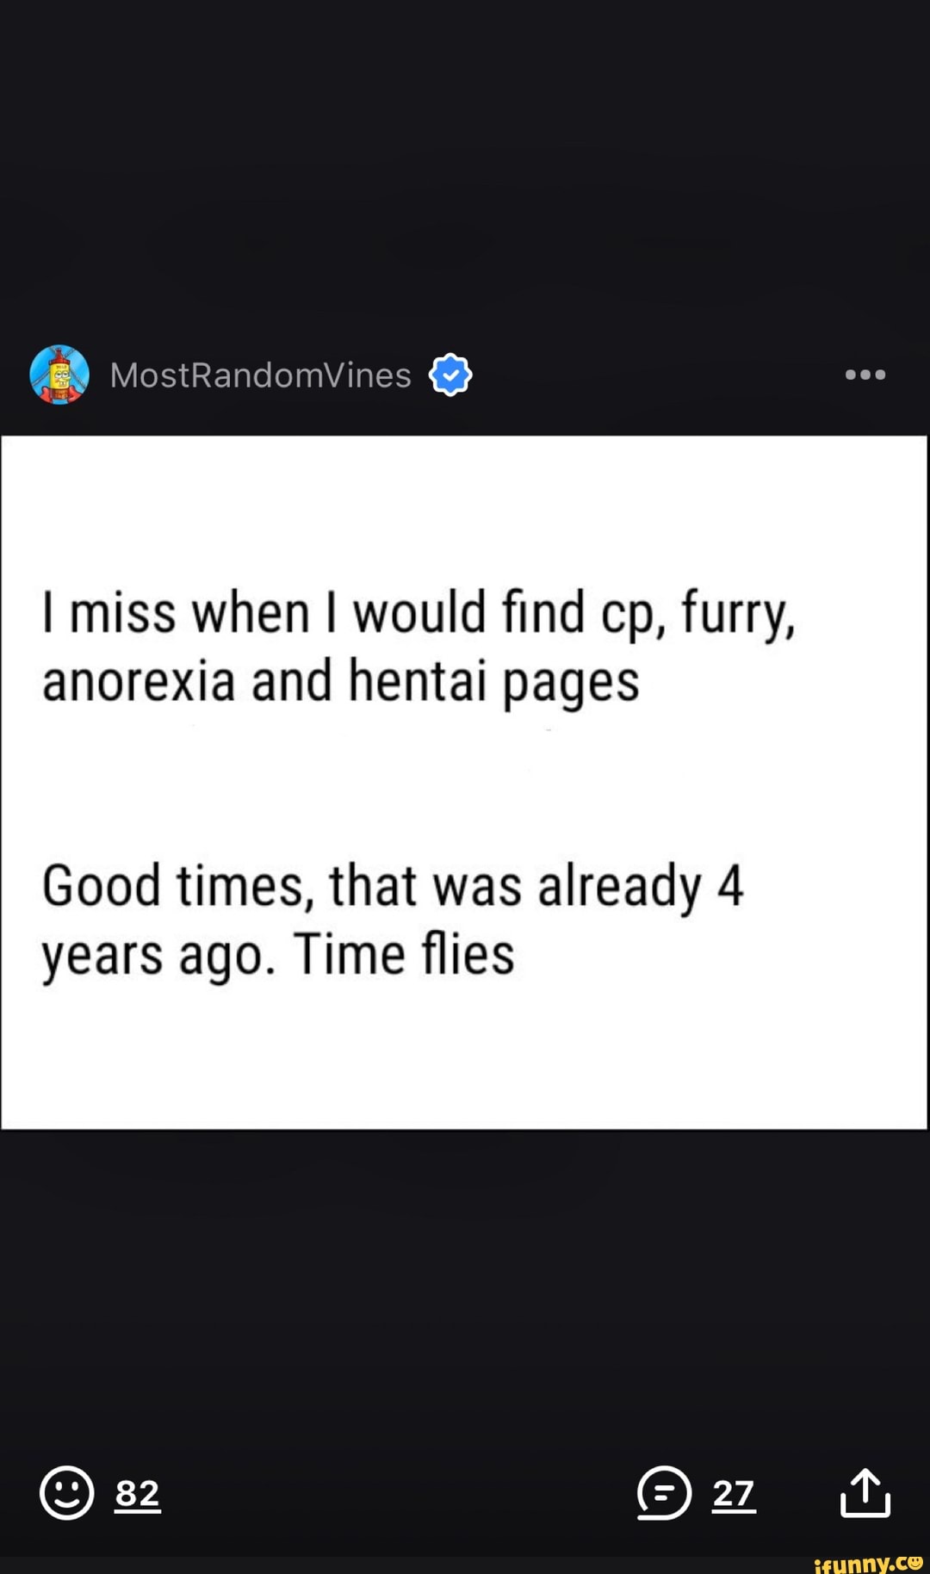Click the share upload icon

865,1492
